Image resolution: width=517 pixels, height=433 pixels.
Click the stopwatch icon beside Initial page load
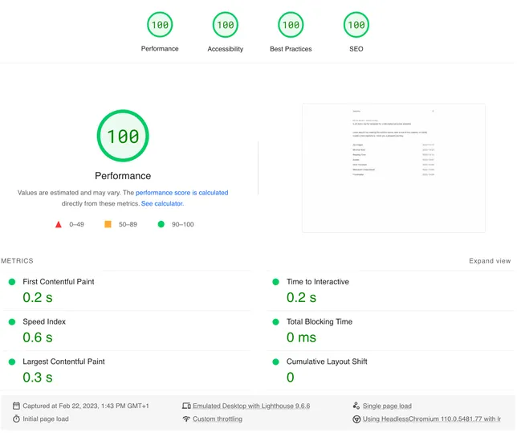coord(17,419)
